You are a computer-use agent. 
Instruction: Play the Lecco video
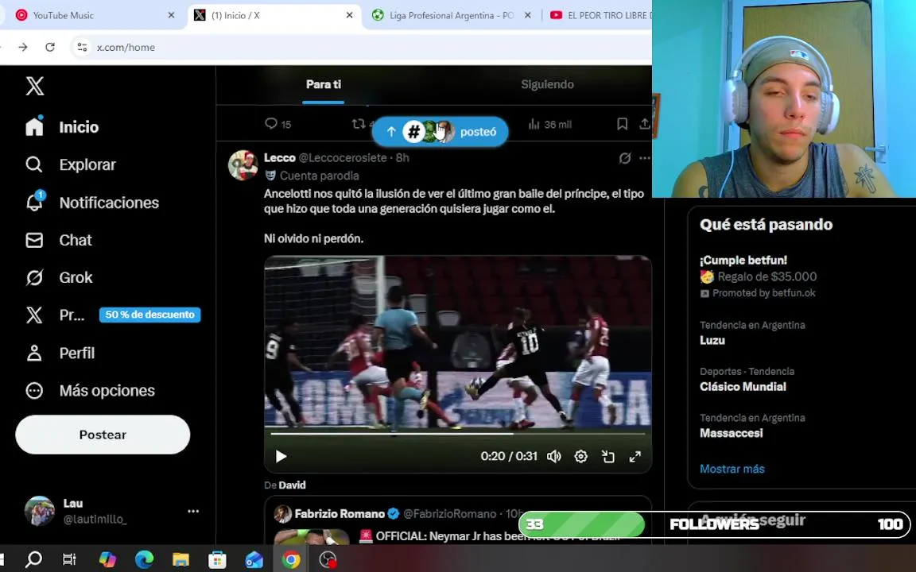point(281,457)
